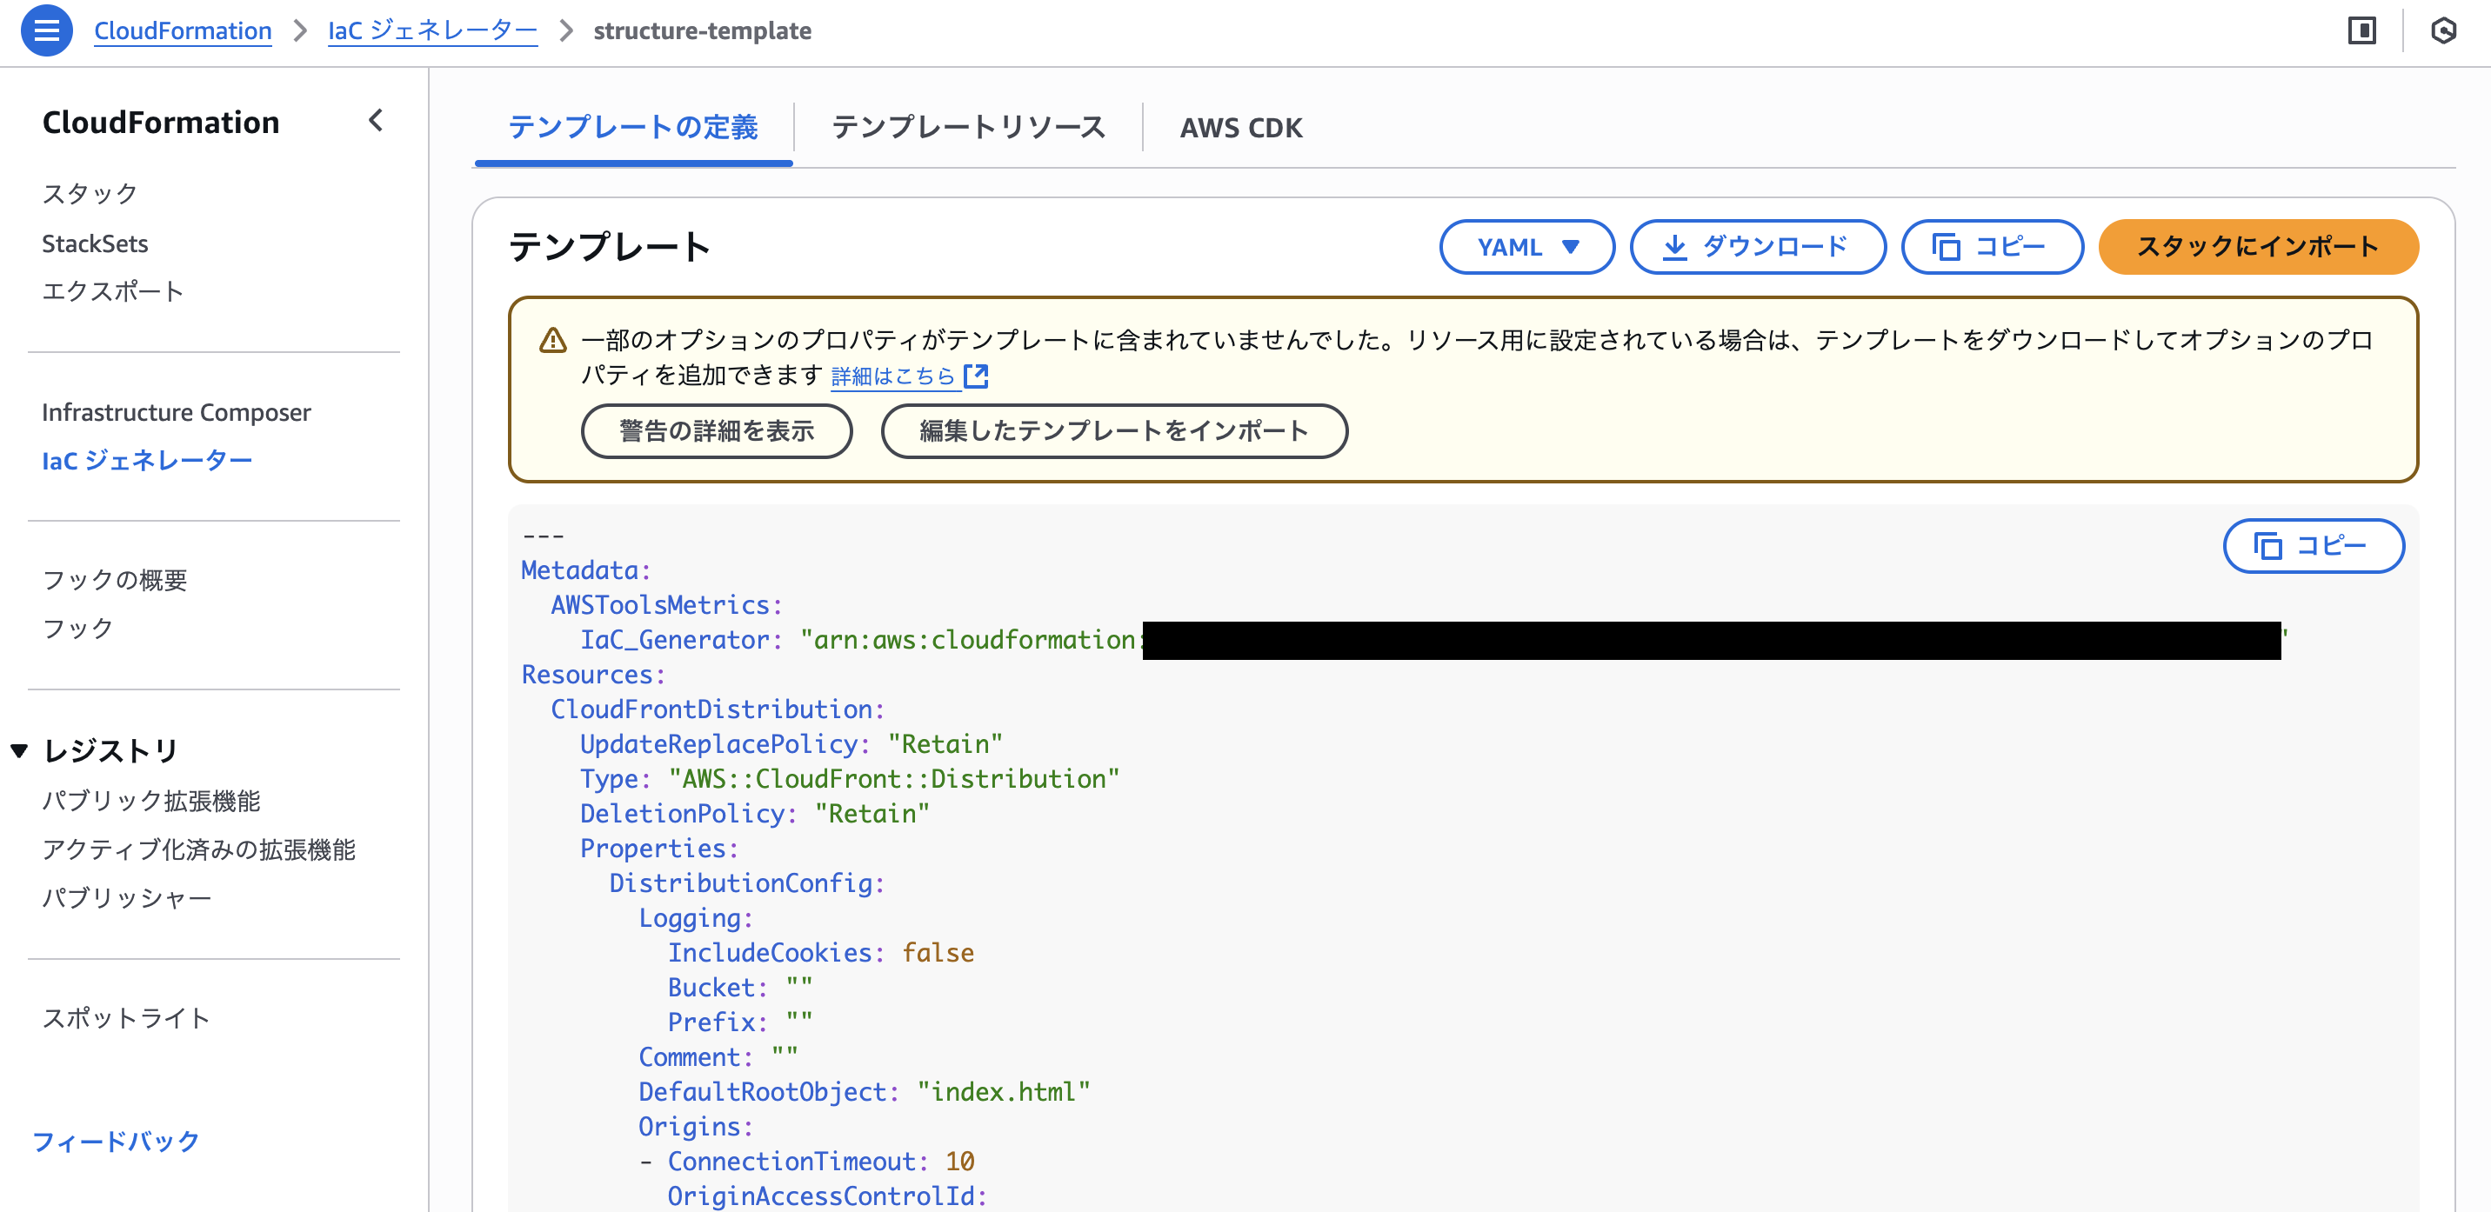The height and width of the screenshot is (1212, 2491).
Task: Open アクティブ化済みの拡張機能 in sidebar
Action: 198,849
